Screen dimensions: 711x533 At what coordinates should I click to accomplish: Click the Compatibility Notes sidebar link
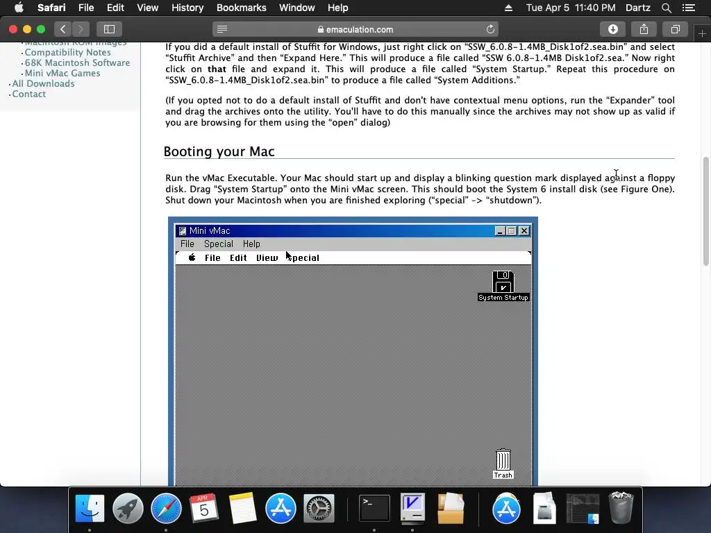pos(67,52)
